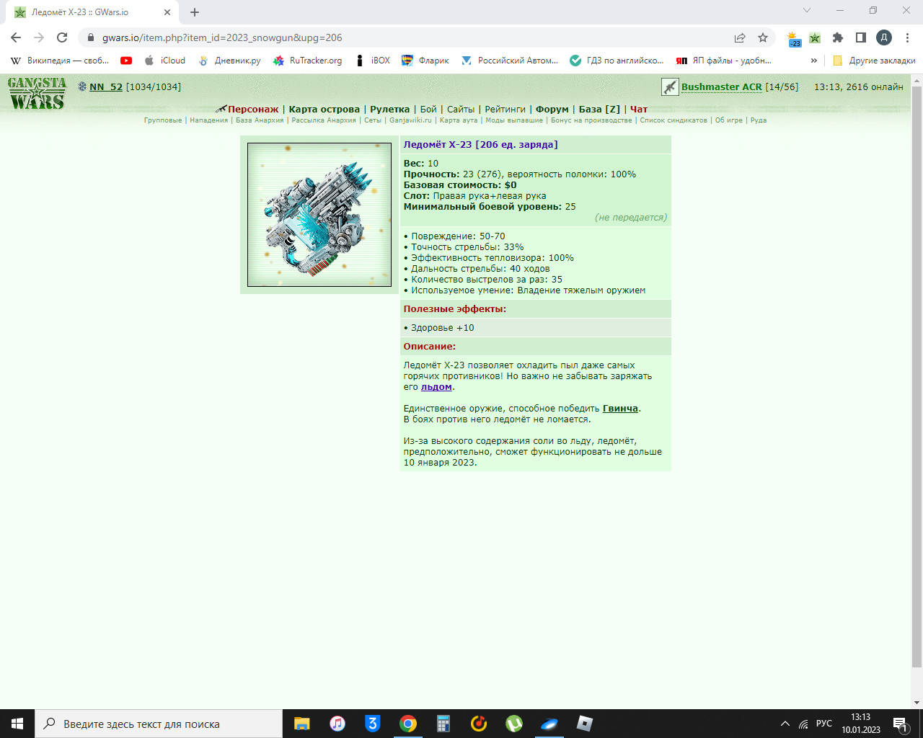
Task: Open the Chrome extensions puzzle menu
Action: [x=837, y=37]
